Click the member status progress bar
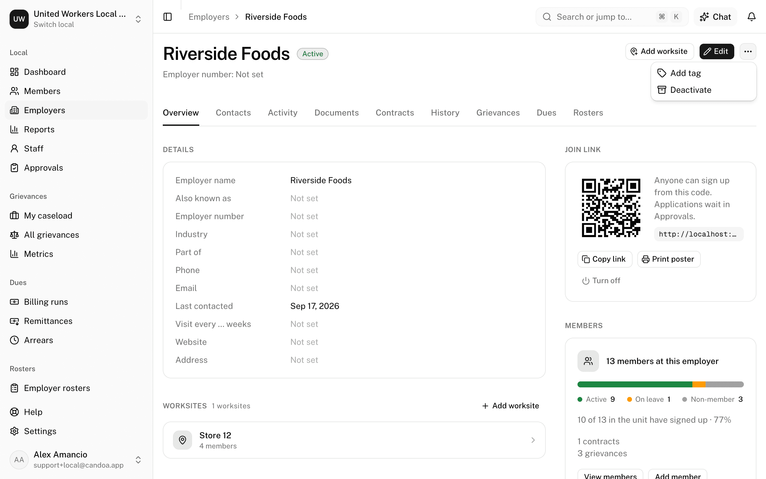The image size is (766, 479). point(660,384)
